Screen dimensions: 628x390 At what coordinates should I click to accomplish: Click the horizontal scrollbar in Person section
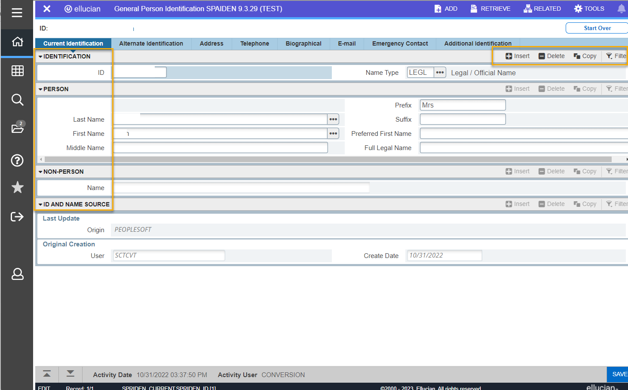pyautogui.click(x=328, y=159)
